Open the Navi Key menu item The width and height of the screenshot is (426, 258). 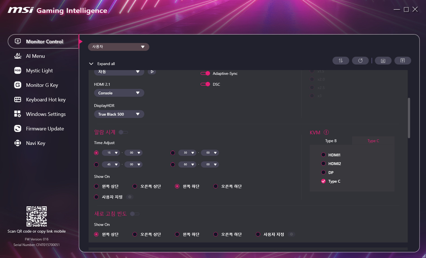click(35, 143)
